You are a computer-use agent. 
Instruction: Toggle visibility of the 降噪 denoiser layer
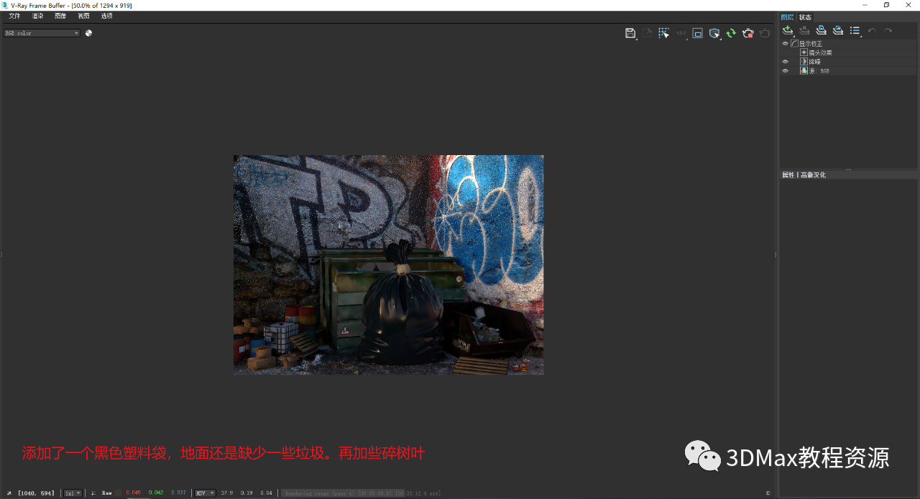[x=785, y=61]
